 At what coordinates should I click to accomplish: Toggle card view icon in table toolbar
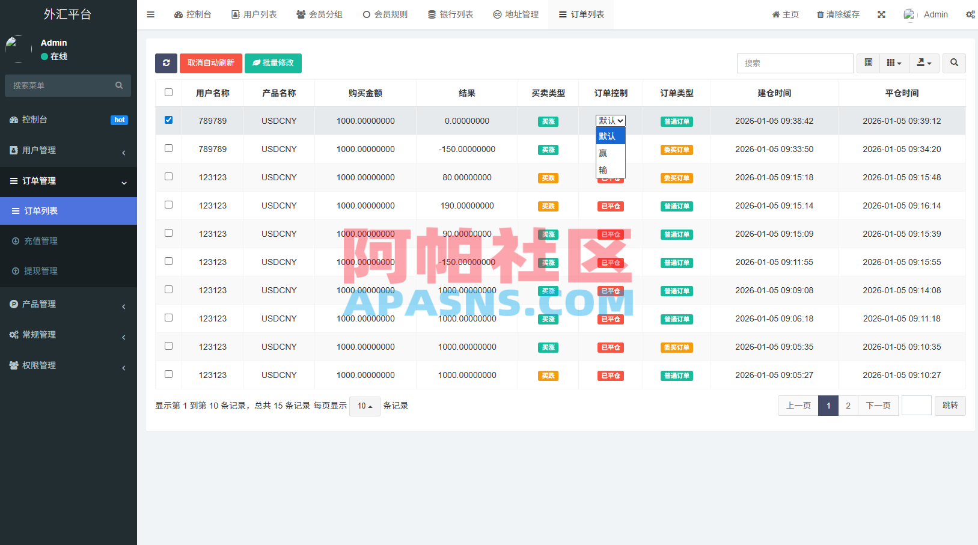click(x=868, y=63)
